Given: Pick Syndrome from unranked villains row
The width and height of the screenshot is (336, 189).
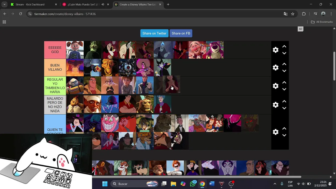Looking at the screenshot, I should pyautogui.click(x=175, y=168).
